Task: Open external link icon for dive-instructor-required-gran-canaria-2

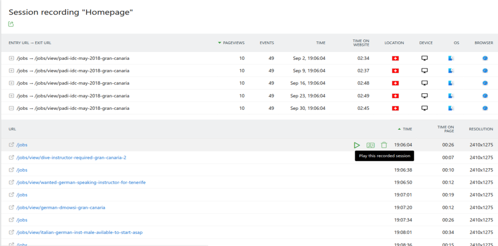Action: 12,158
